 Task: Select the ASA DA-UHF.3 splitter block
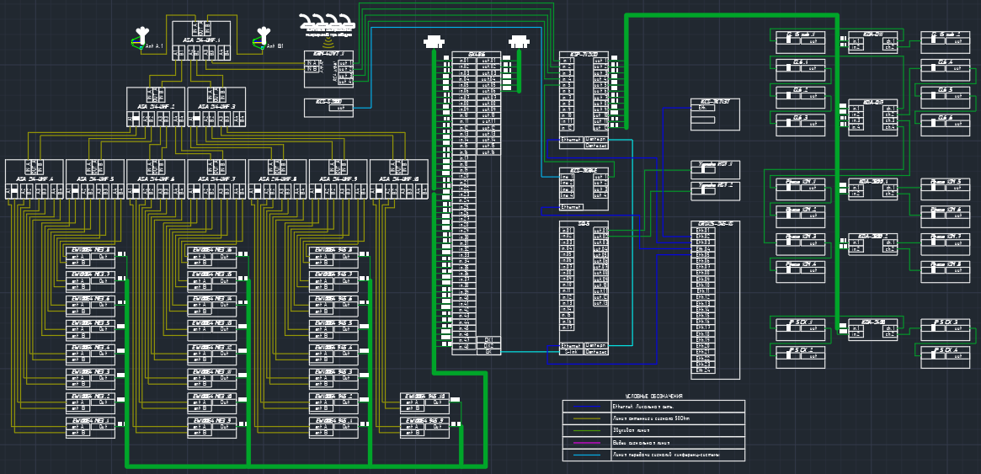(x=216, y=107)
